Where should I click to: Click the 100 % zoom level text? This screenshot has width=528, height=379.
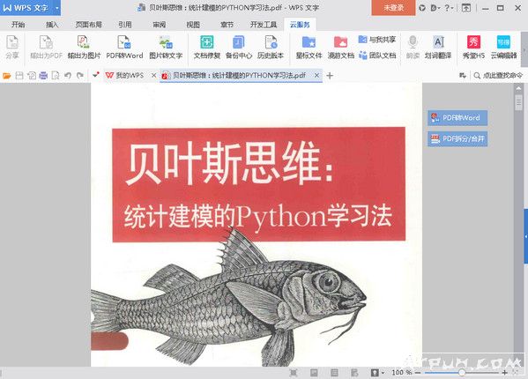(x=401, y=373)
